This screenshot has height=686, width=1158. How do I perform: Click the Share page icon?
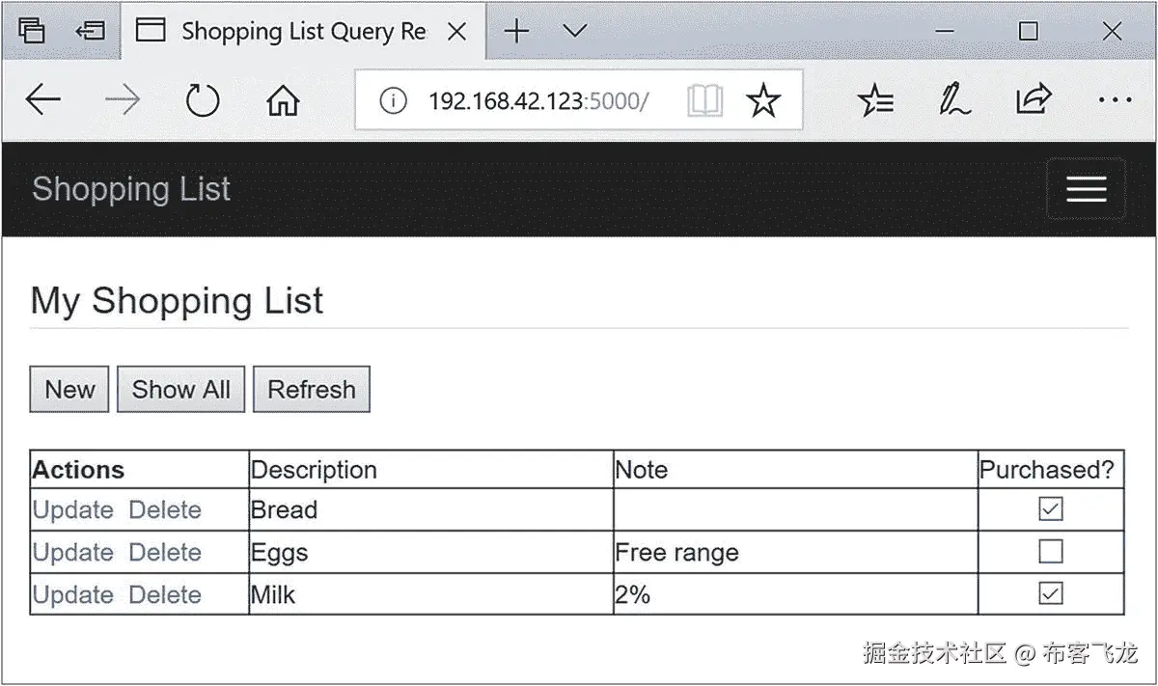[x=1033, y=99]
